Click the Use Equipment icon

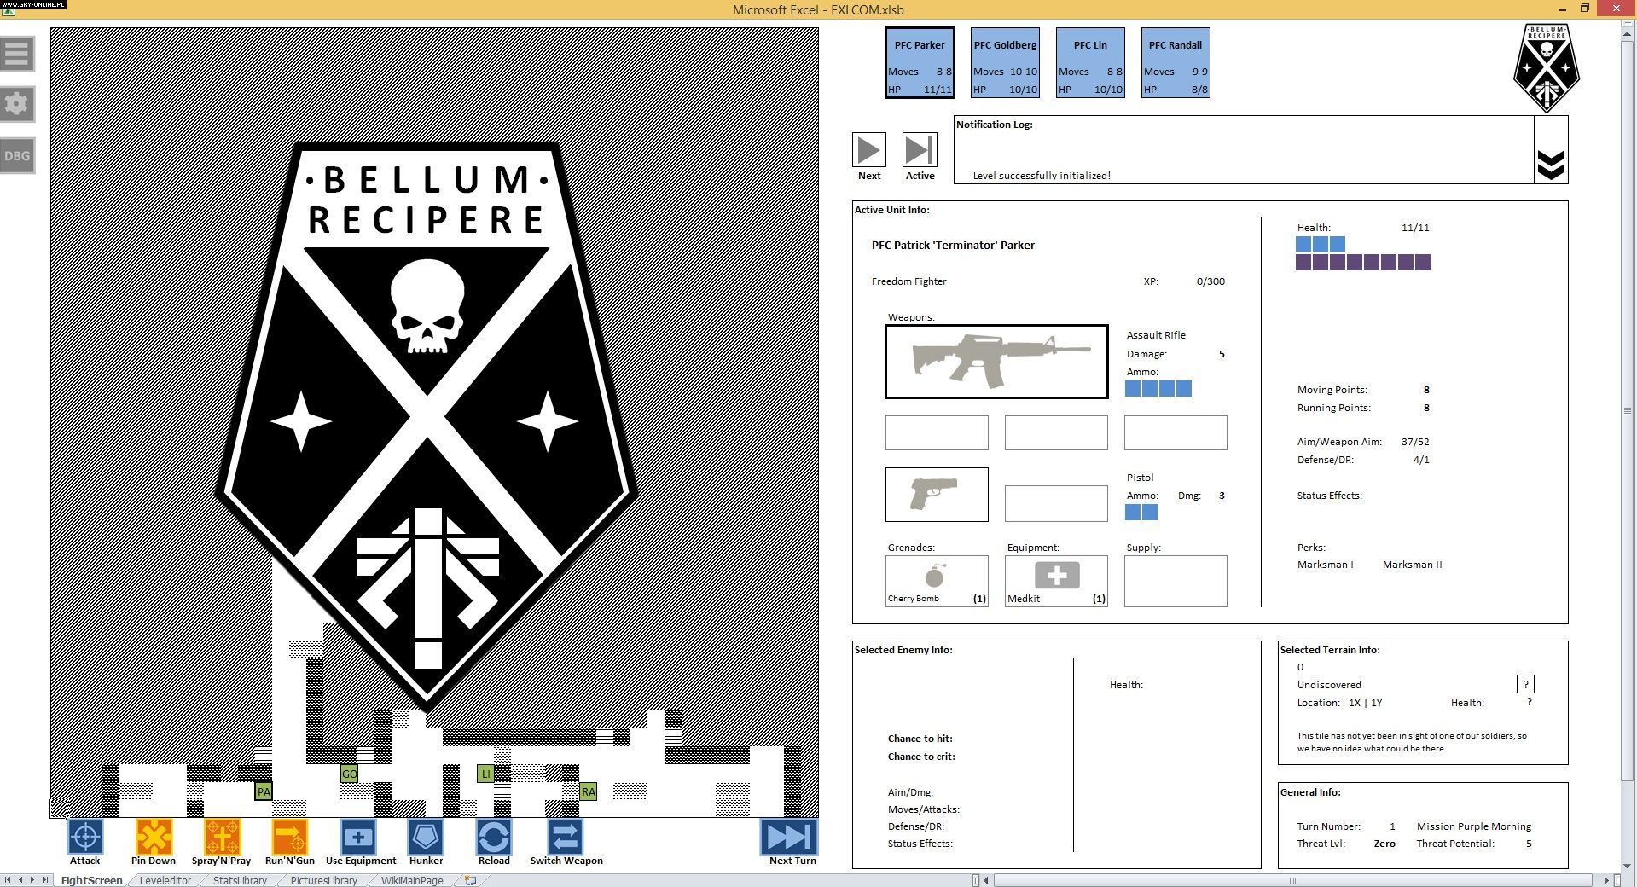click(359, 838)
